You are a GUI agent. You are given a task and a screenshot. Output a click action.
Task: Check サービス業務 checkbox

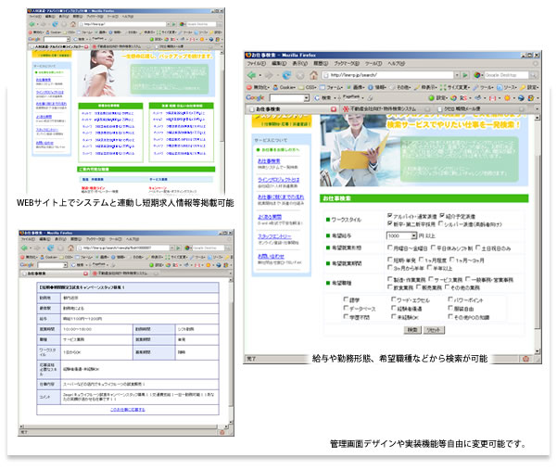[431, 279]
